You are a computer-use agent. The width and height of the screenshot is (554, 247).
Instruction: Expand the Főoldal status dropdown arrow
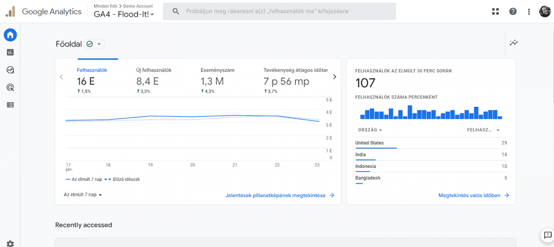pyautogui.click(x=99, y=44)
